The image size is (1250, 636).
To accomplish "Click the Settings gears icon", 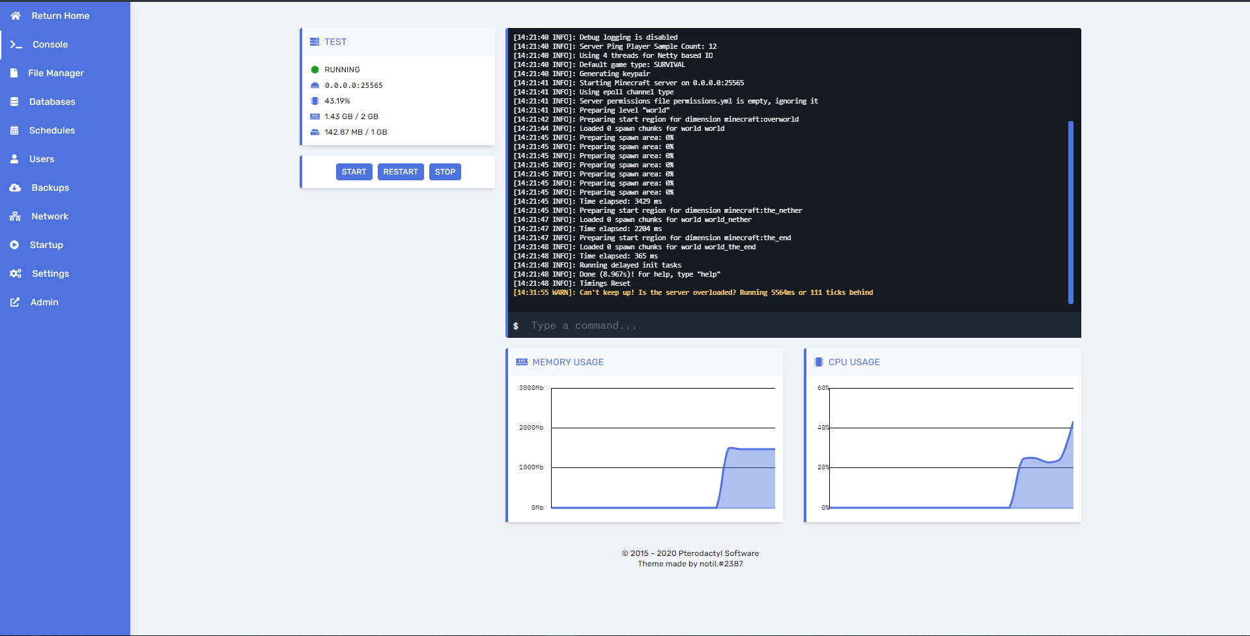I will pyautogui.click(x=16, y=273).
